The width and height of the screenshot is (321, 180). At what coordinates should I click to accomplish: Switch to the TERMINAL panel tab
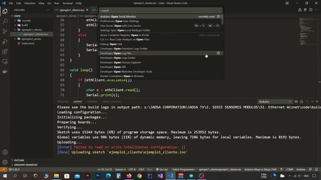[92, 101]
